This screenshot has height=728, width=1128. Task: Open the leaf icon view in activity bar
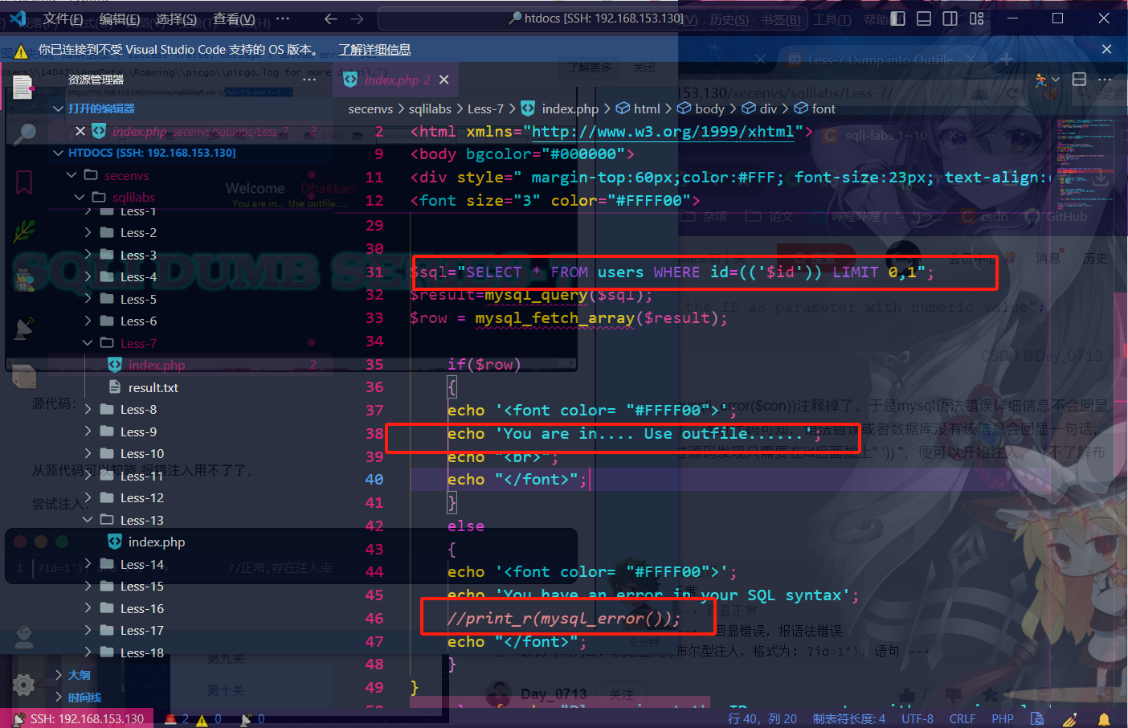tap(24, 231)
